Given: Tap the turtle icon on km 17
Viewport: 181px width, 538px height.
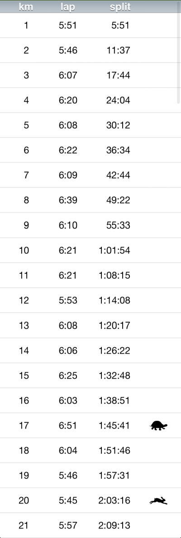Looking at the screenshot, I should point(158,425).
